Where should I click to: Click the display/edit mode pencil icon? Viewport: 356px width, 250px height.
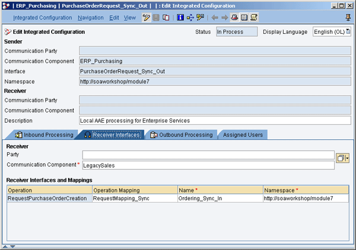pos(147,18)
